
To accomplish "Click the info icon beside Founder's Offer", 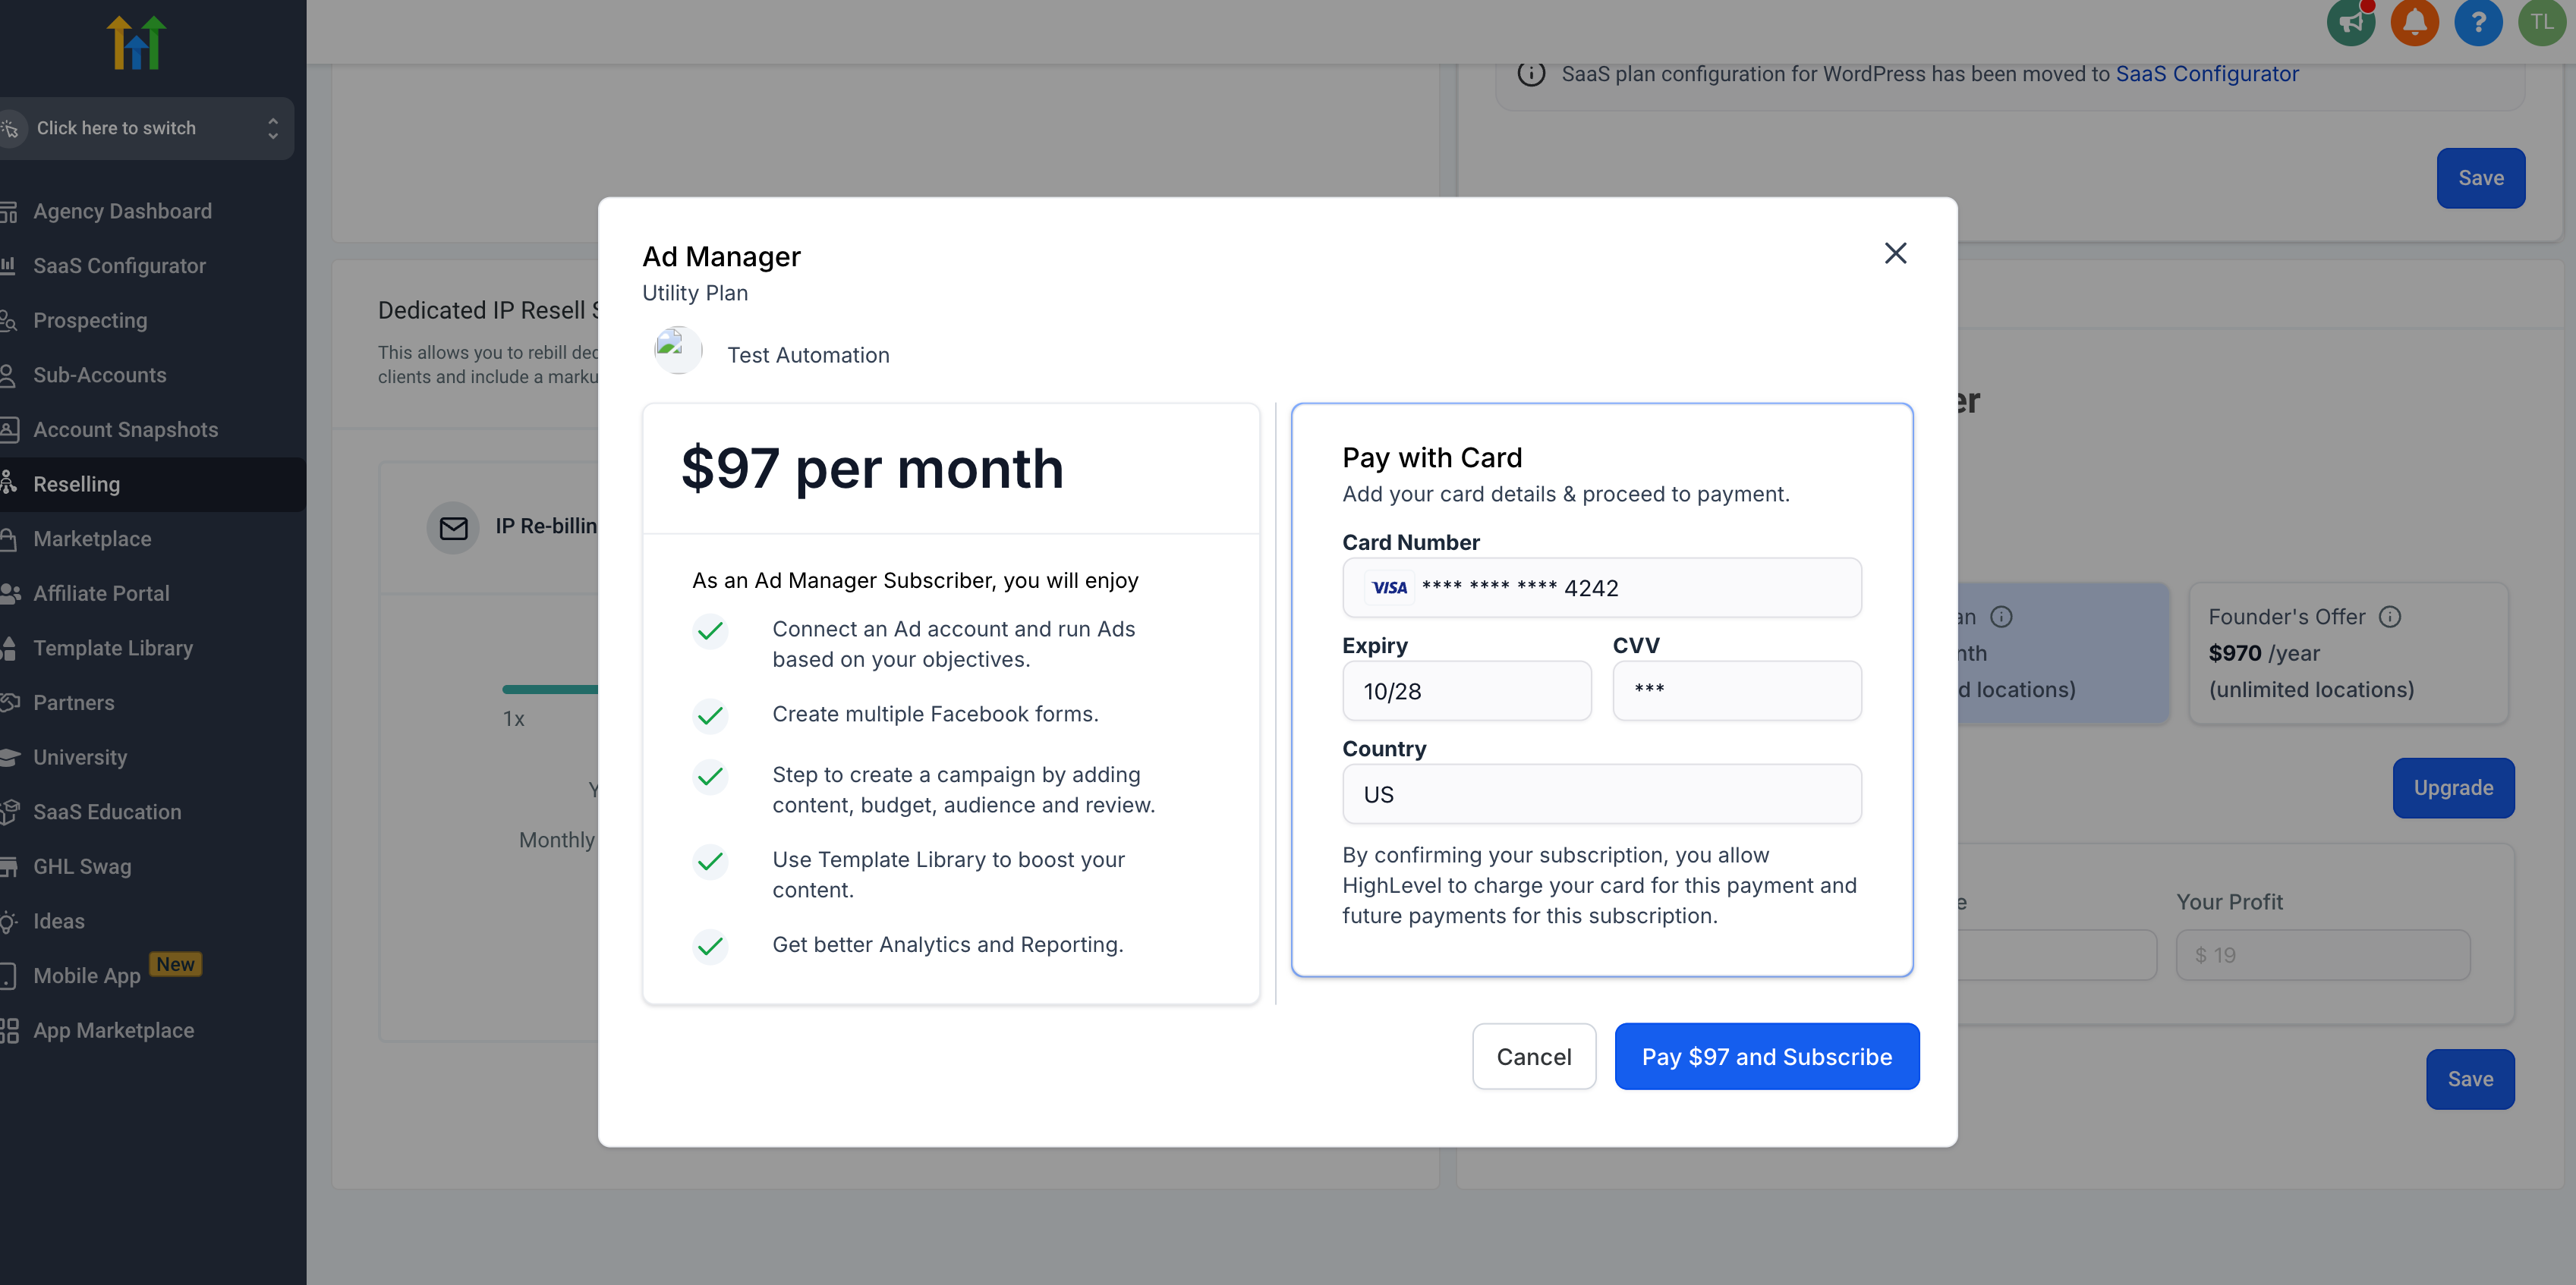I will coord(2389,617).
